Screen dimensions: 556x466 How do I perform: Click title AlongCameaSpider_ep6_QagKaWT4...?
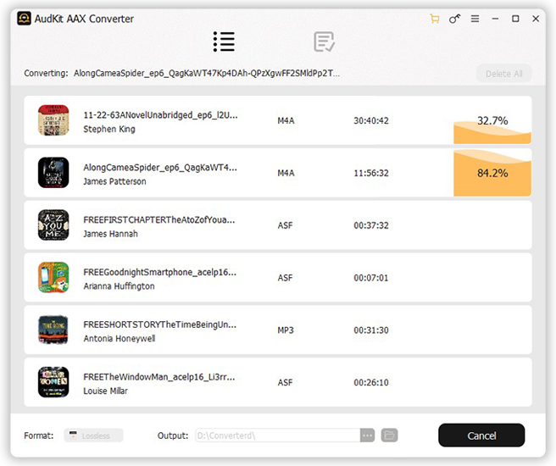click(x=160, y=168)
